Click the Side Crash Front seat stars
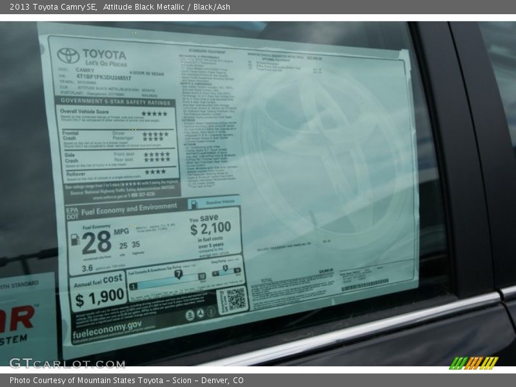Screen dimensions: 516x387 point(157,154)
